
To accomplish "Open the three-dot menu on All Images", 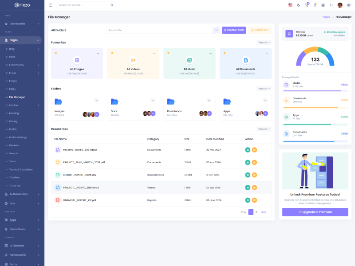I will pyautogui.click(x=98, y=53).
